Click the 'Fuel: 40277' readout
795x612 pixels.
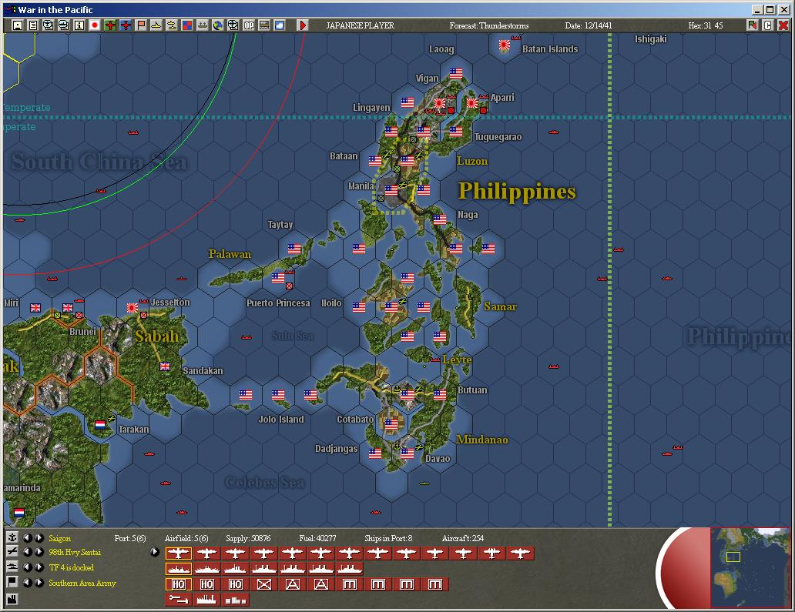tap(317, 538)
